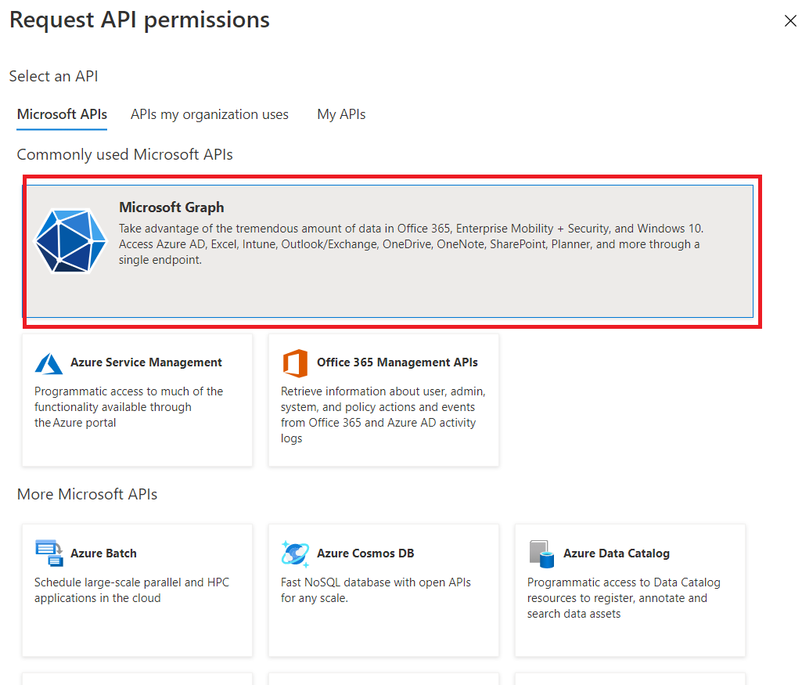Open the APIs my organization uses tab

(x=209, y=114)
